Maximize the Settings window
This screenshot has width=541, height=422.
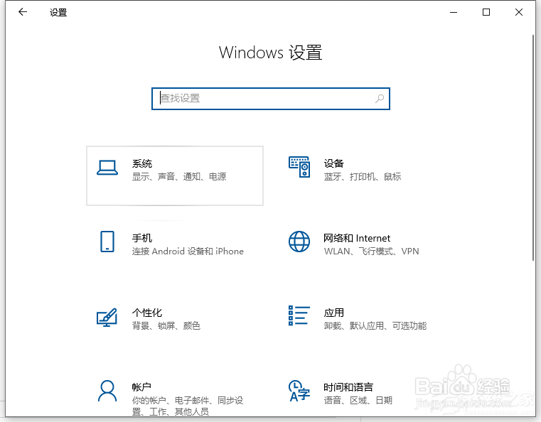pyautogui.click(x=486, y=12)
